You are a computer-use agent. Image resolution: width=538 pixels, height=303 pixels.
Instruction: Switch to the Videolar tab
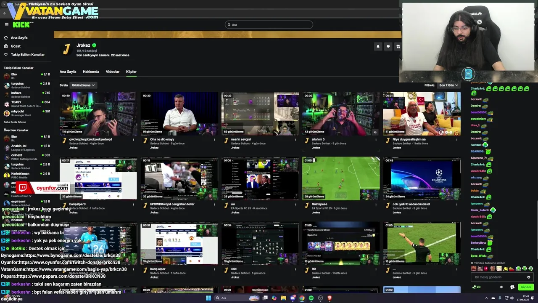click(113, 72)
